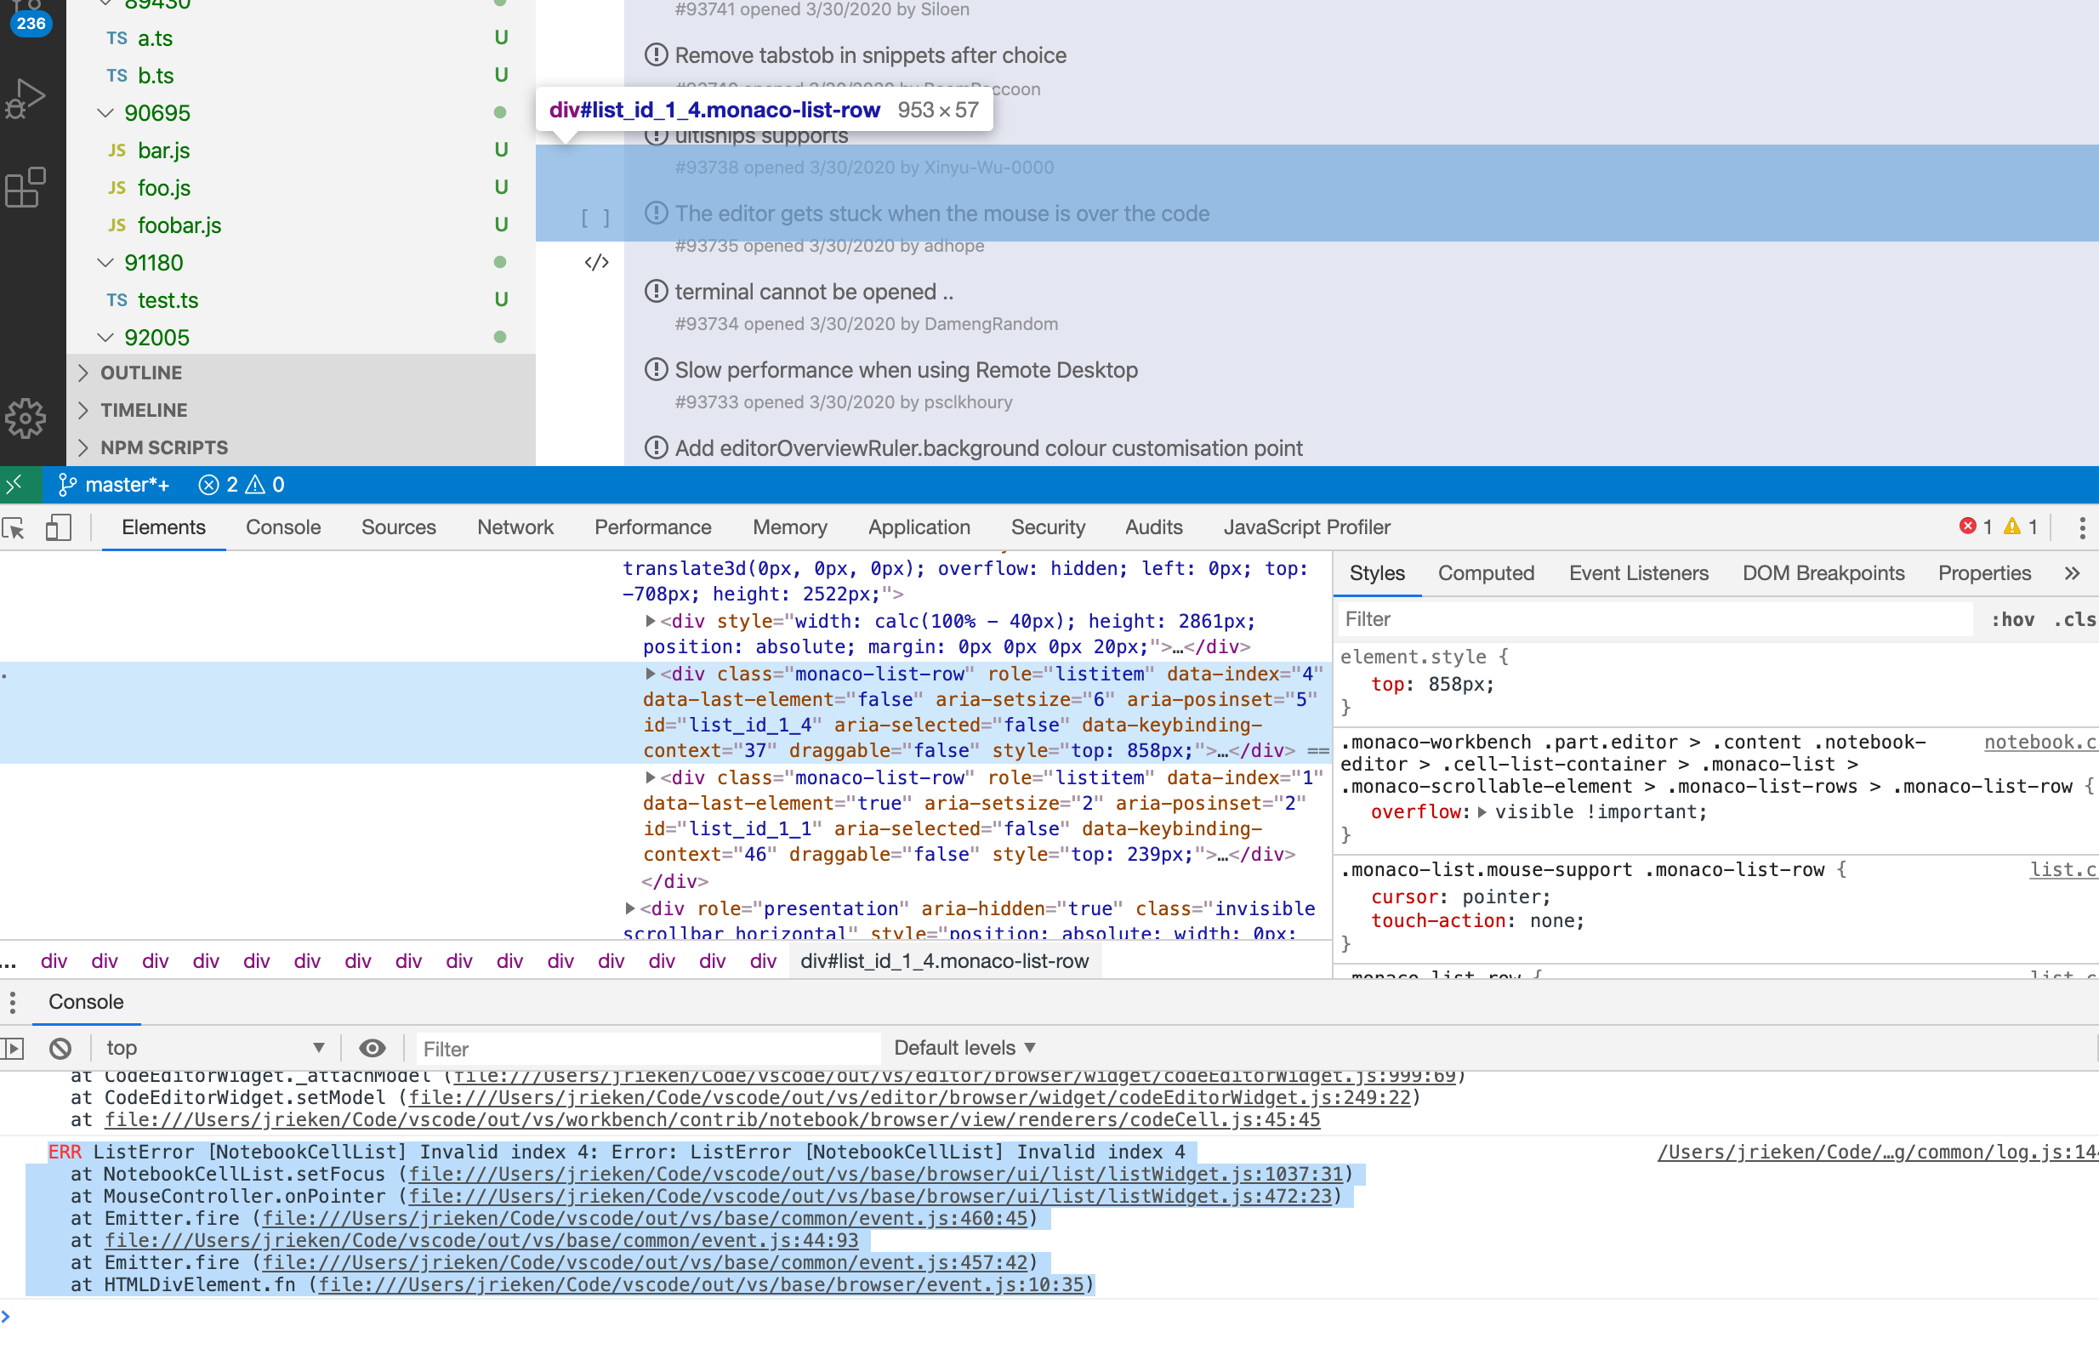Open the codeCell.js:45:45 stack link

click(x=712, y=1119)
